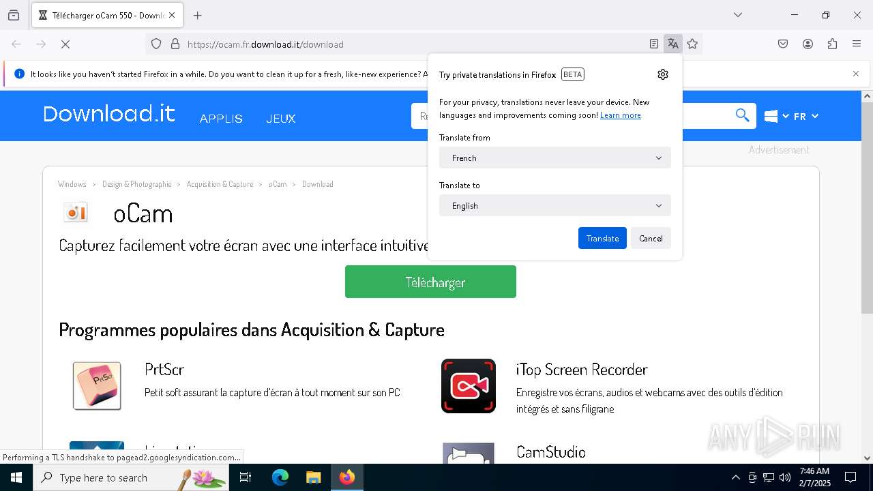
Task: Open the CamStudio title link
Action: [x=551, y=451]
